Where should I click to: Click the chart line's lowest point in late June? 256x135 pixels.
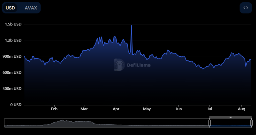(202, 68)
